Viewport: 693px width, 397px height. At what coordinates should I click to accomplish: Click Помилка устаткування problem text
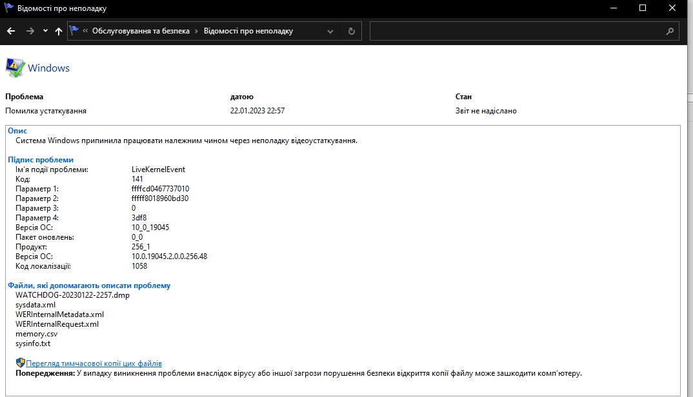[46, 111]
